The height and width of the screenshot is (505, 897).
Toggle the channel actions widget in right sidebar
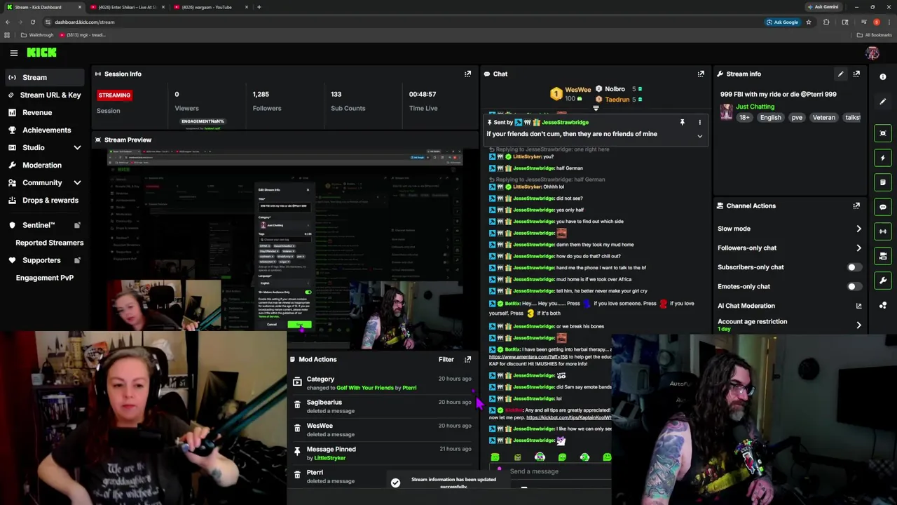(x=883, y=256)
